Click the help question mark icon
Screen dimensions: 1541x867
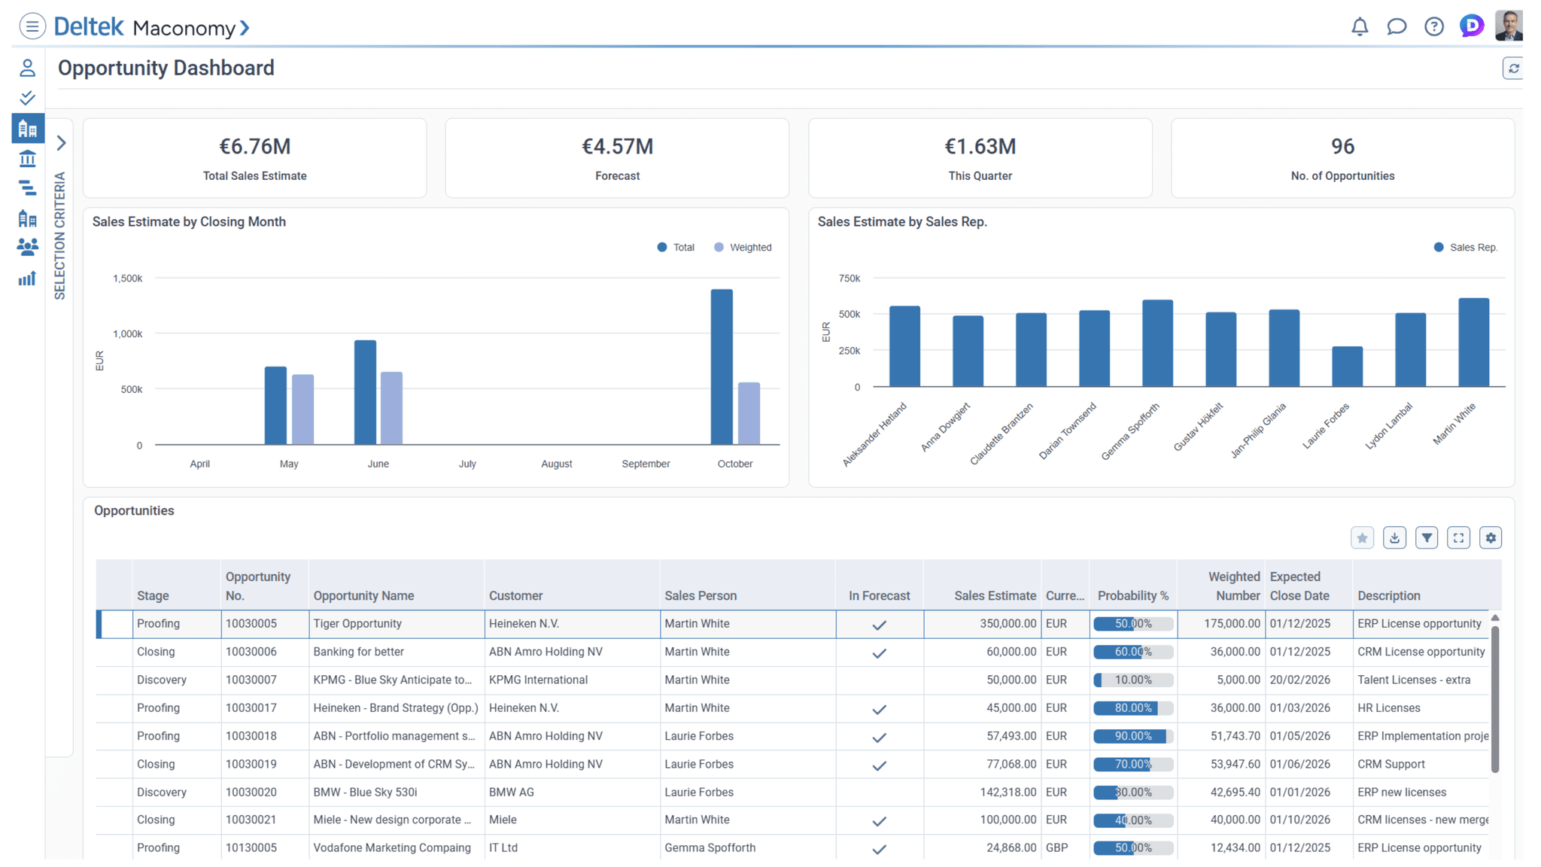[1433, 27]
